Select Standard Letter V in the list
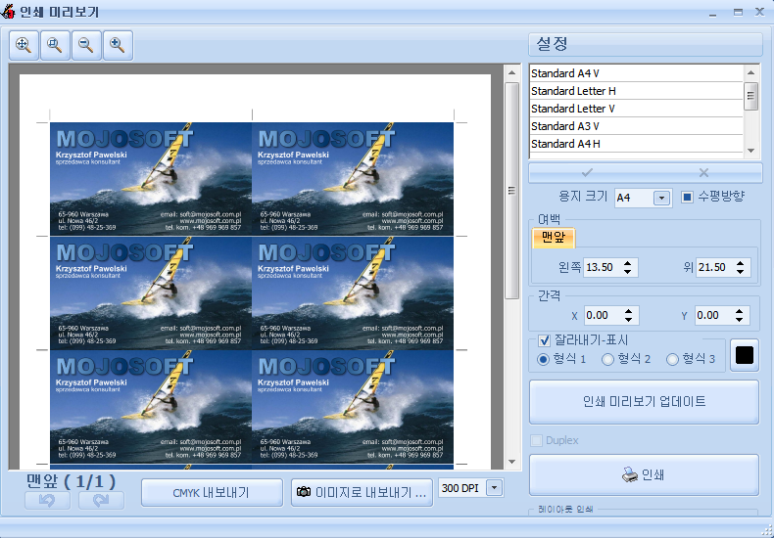Viewport: 774px width, 538px height. (636, 109)
